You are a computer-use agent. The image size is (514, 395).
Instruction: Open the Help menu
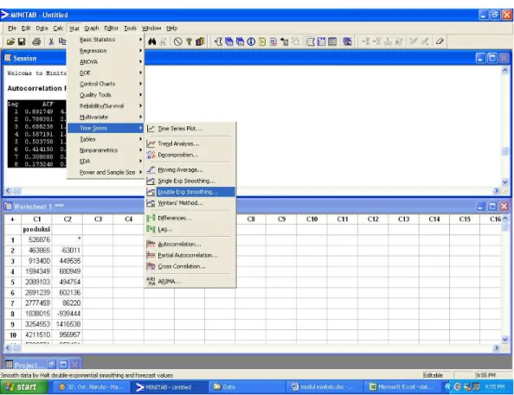coord(172,29)
